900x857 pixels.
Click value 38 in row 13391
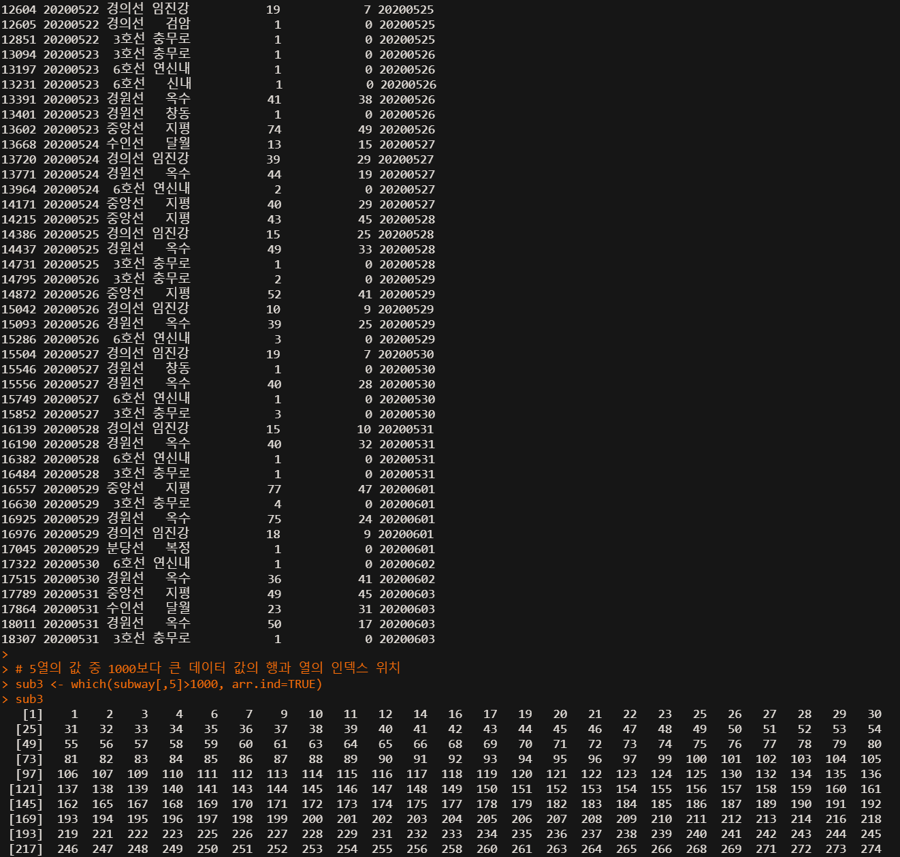(366, 99)
